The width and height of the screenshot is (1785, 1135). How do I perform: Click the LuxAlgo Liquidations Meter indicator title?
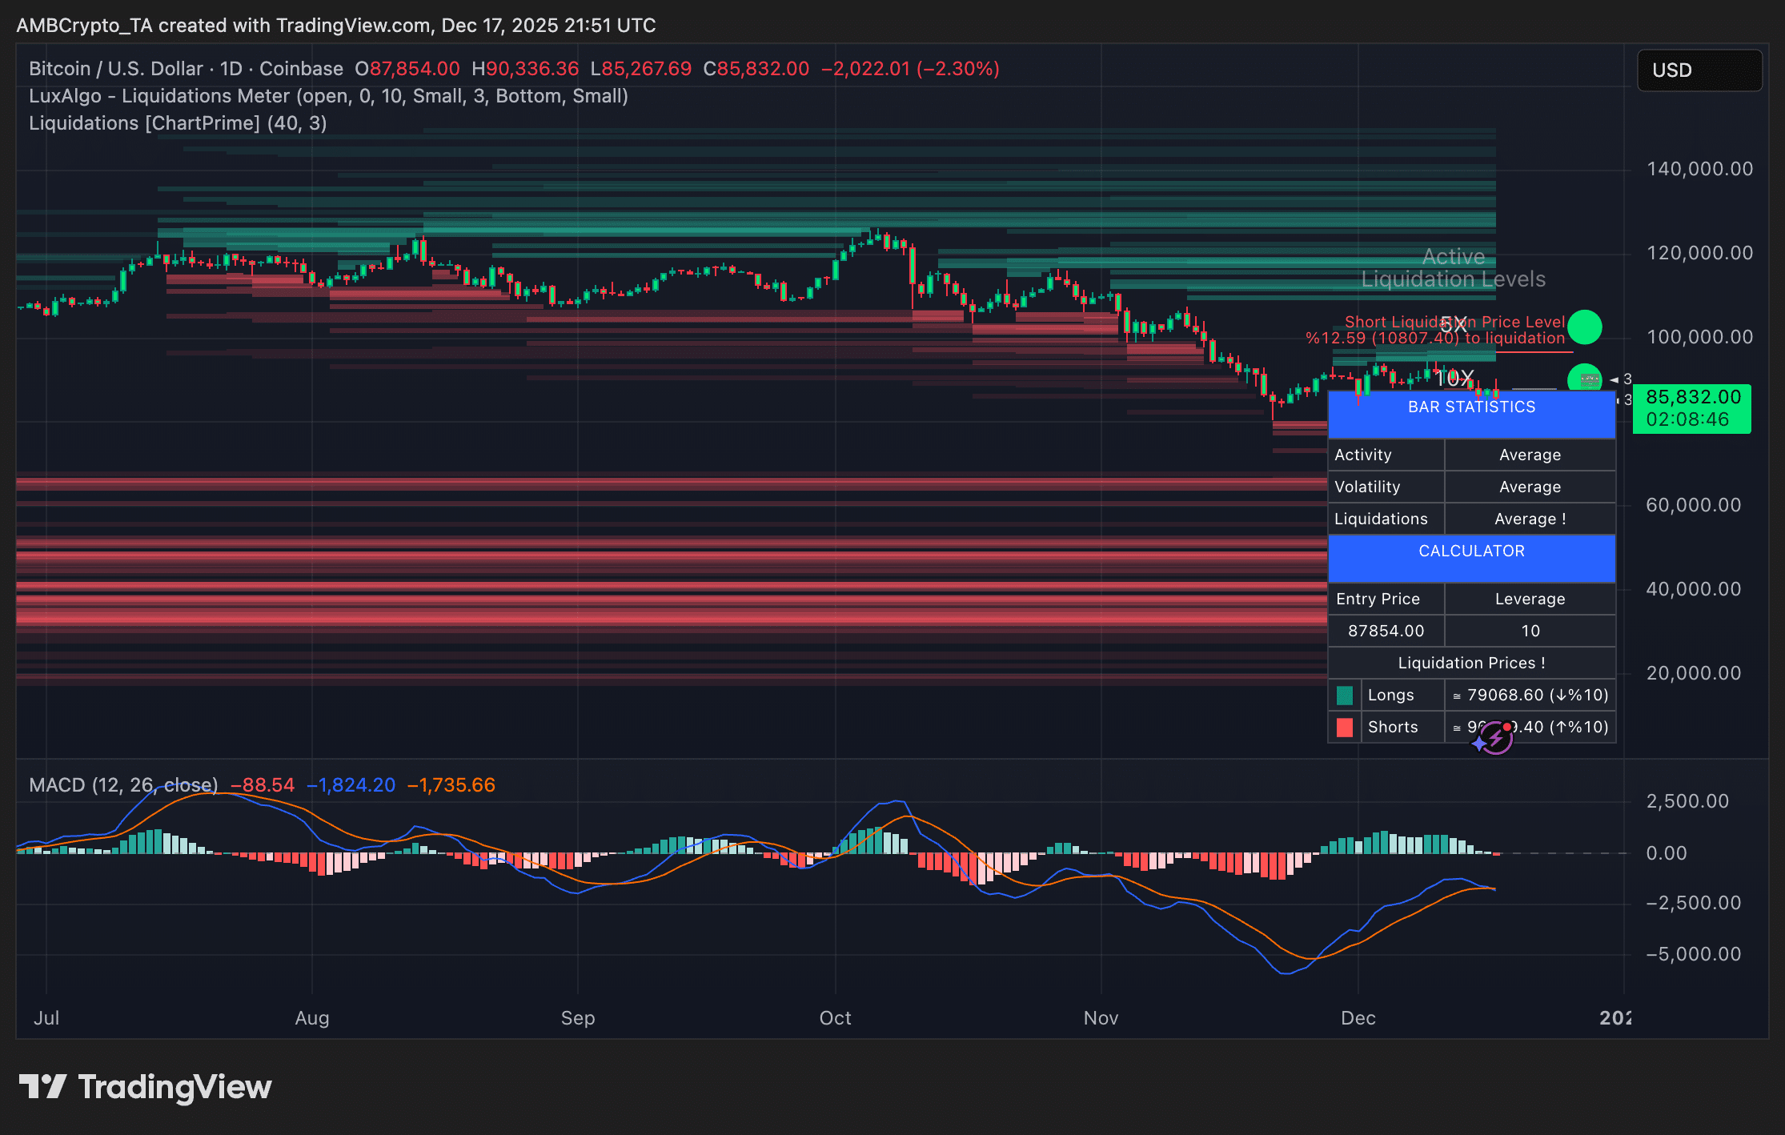tap(328, 96)
